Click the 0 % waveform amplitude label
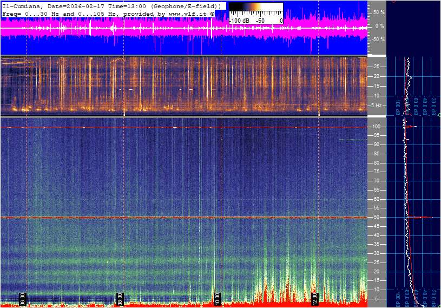 pos(380,25)
